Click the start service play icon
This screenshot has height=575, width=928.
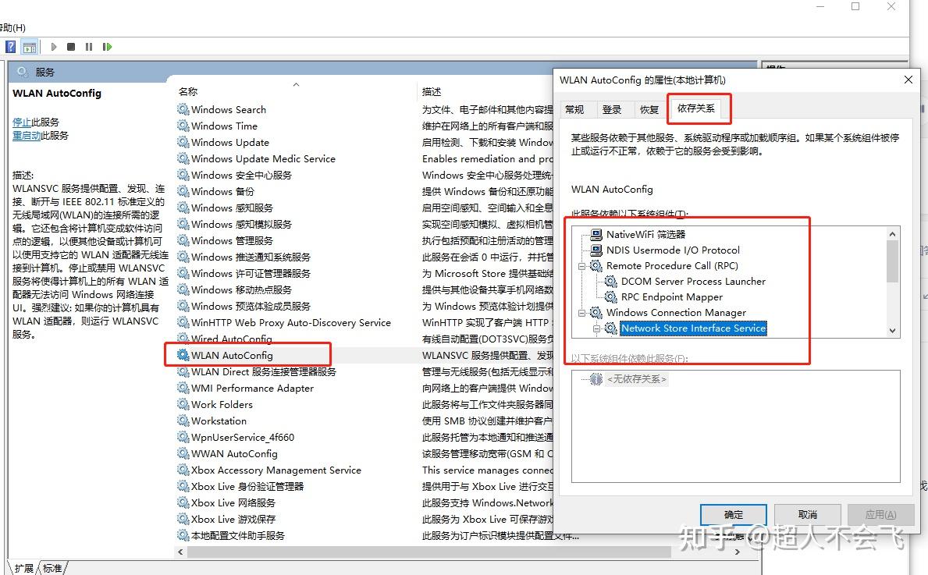pyautogui.click(x=53, y=47)
